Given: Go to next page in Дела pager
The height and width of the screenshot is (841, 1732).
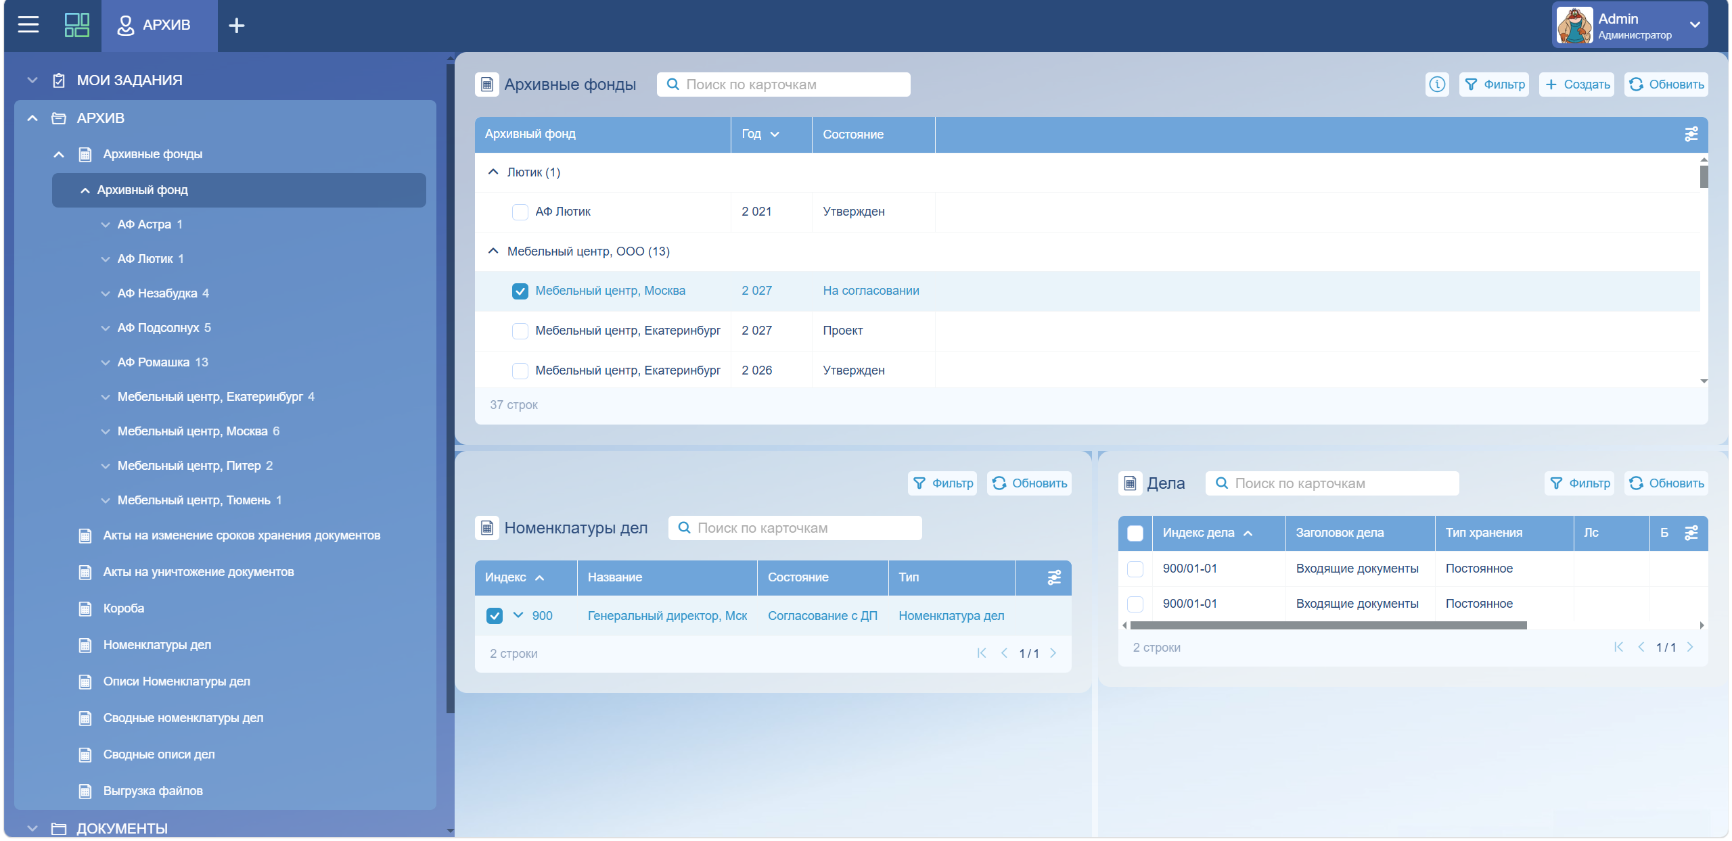Looking at the screenshot, I should 1690,647.
